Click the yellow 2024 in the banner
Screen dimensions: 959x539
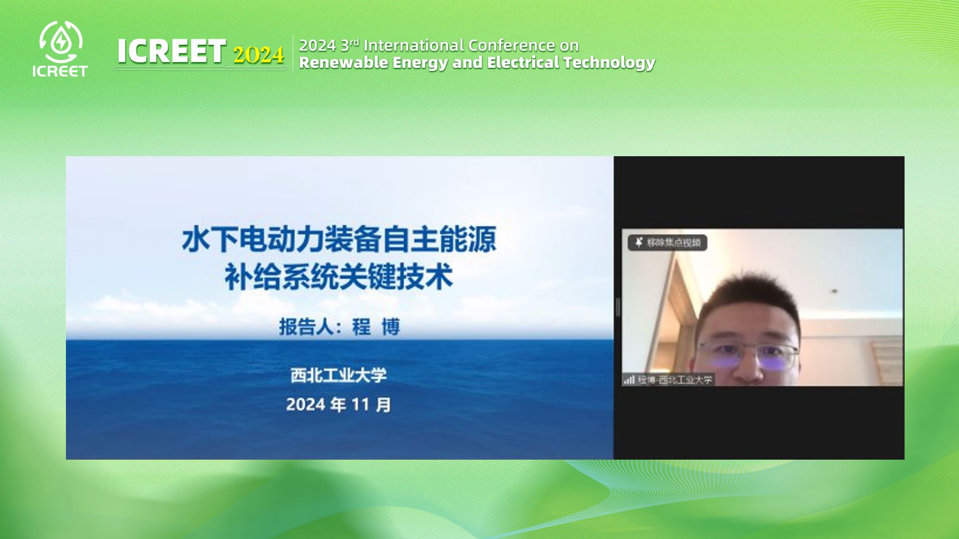[258, 55]
